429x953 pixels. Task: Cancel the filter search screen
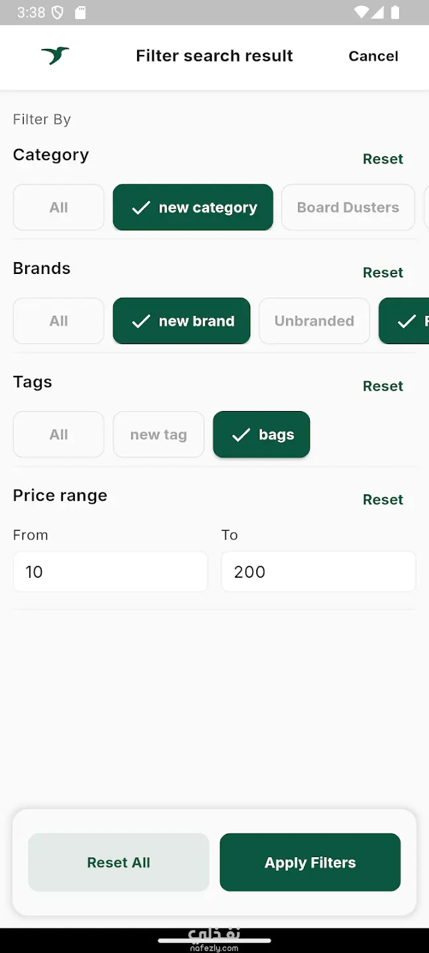click(373, 56)
